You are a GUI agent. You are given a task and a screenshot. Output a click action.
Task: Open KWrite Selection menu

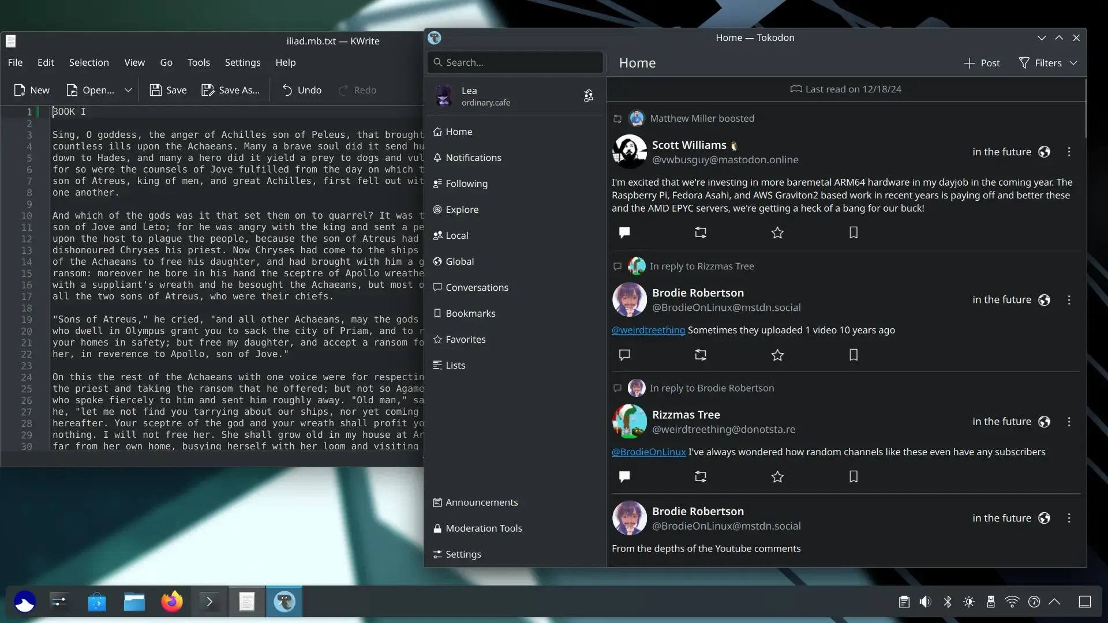(89, 62)
